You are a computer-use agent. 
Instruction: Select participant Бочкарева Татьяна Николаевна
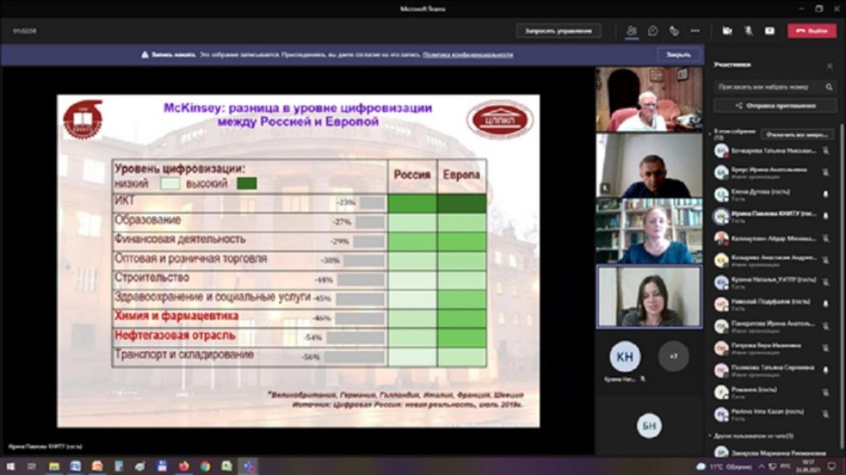pyautogui.click(x=773, y=152)
